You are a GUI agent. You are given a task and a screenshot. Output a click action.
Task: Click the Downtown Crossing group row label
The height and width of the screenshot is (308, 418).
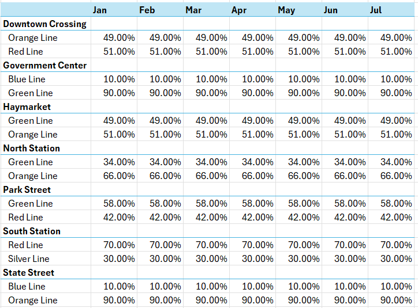click(44, 24)
